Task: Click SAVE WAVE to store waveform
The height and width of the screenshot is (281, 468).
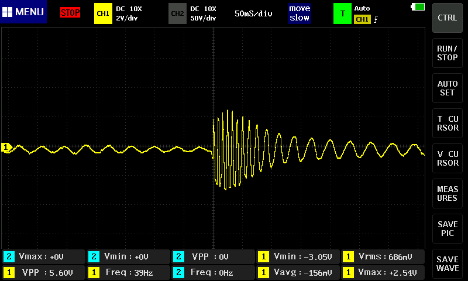Action: point(448,263)
